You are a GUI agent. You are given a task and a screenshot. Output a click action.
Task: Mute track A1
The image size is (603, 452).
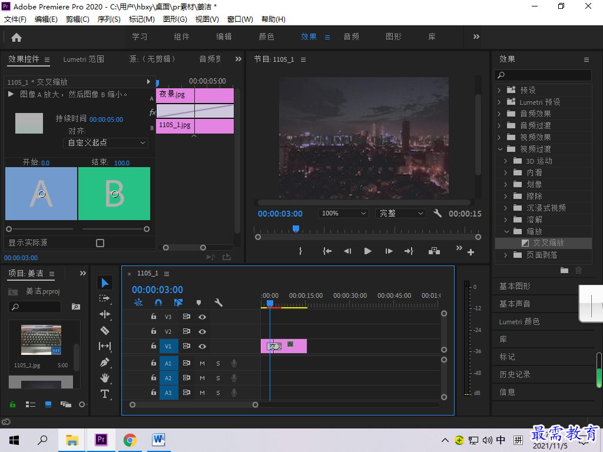pyautogui.click(x=203, y=363)
